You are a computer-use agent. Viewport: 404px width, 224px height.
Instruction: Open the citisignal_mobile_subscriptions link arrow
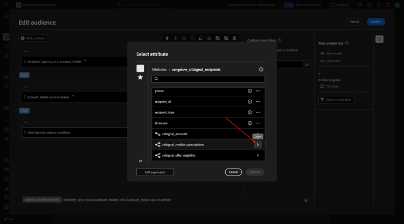click(257, 145)
